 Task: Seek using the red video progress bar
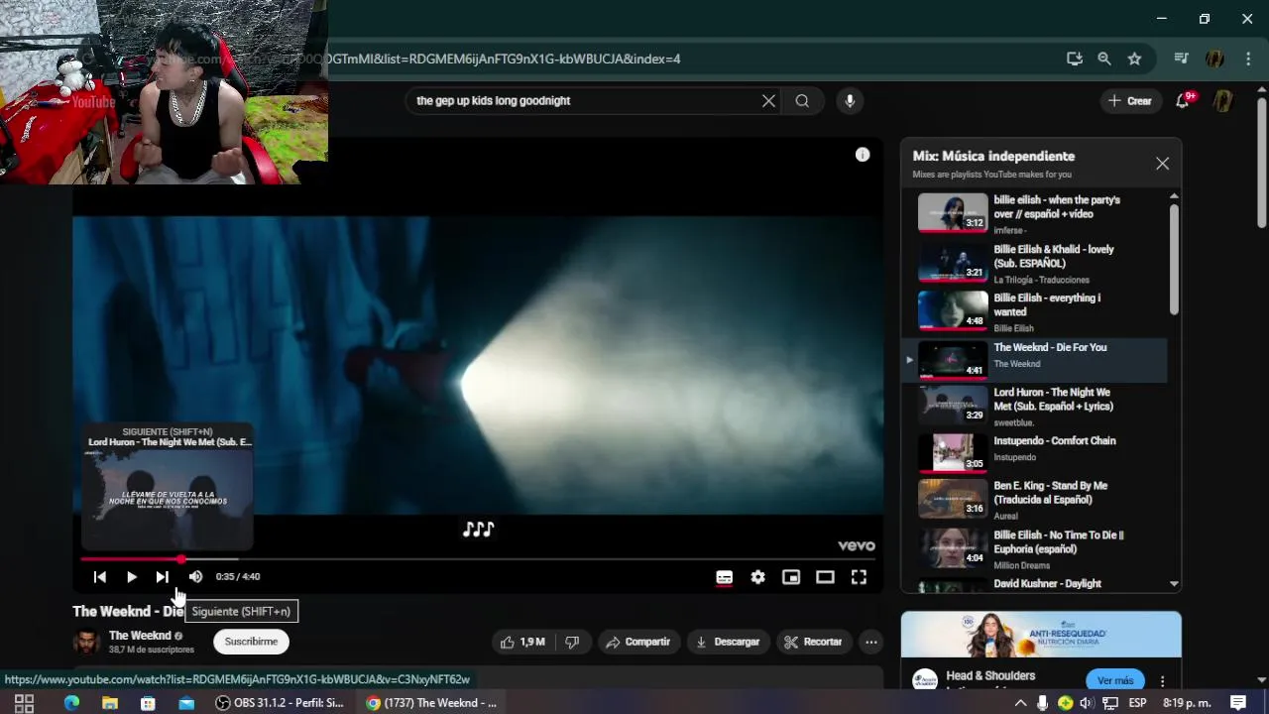(x=477, y=559)
